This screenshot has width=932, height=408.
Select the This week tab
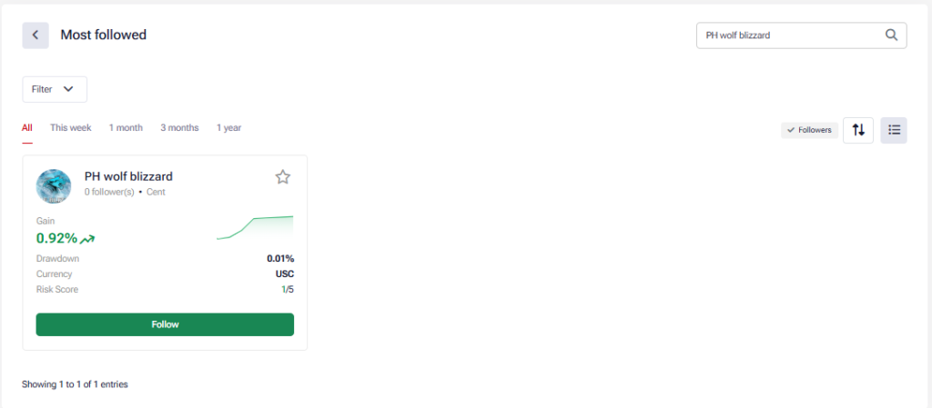point(71,128)
